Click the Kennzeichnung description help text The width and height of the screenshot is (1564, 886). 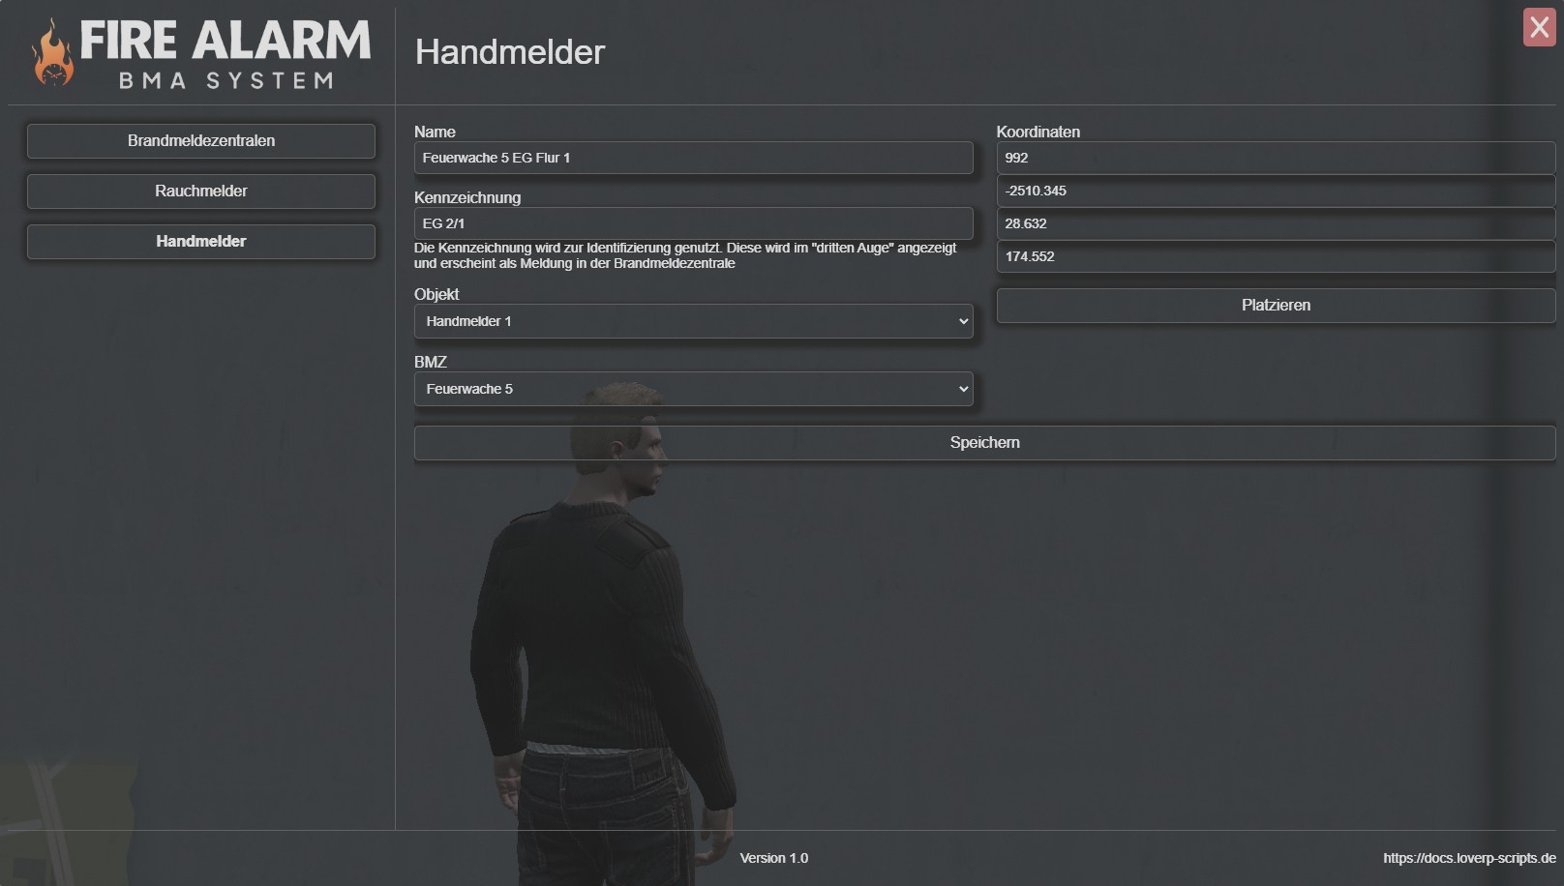point(685,255)
